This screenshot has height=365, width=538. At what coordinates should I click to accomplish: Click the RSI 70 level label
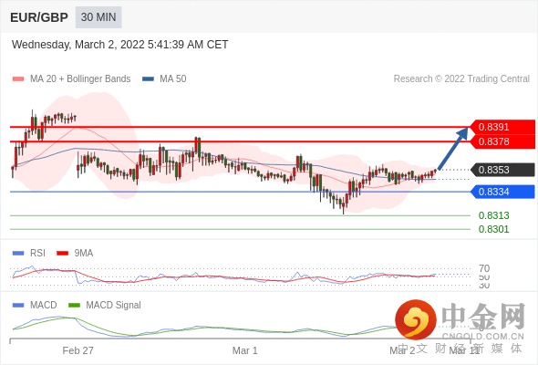pyautogui.click(x=484, y=268)
